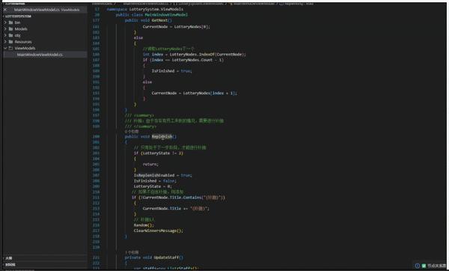
Task: Open references CodeLens above Replenish method
Action: [132, 131]
